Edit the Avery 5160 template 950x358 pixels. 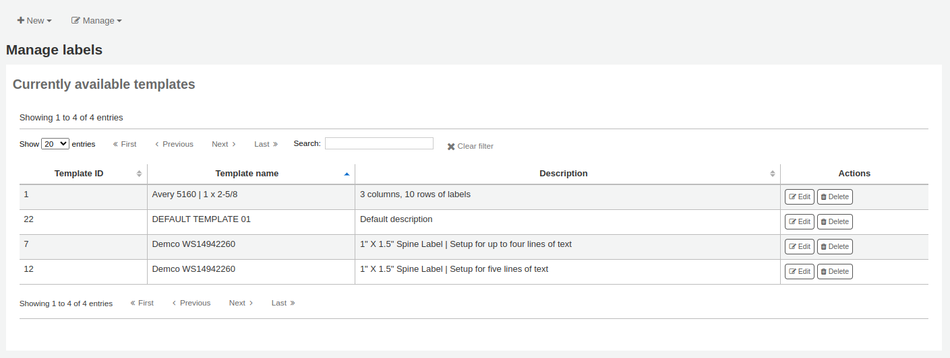coord(799,197)
